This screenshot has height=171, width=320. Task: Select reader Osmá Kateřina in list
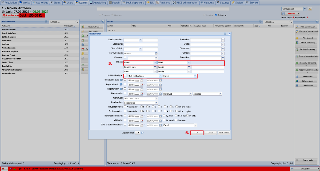click(x=40, y=33)
